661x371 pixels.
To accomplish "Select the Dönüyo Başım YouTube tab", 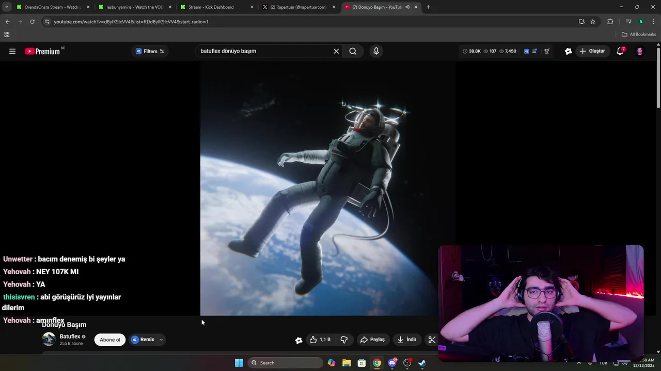I will (381, 7).
